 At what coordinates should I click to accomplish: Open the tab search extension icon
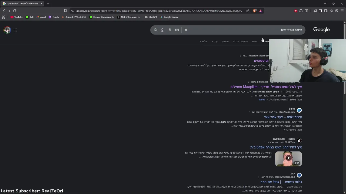[x=306, y=11]
